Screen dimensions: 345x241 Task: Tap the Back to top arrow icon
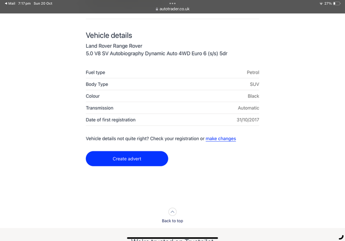tap(173, 212)
